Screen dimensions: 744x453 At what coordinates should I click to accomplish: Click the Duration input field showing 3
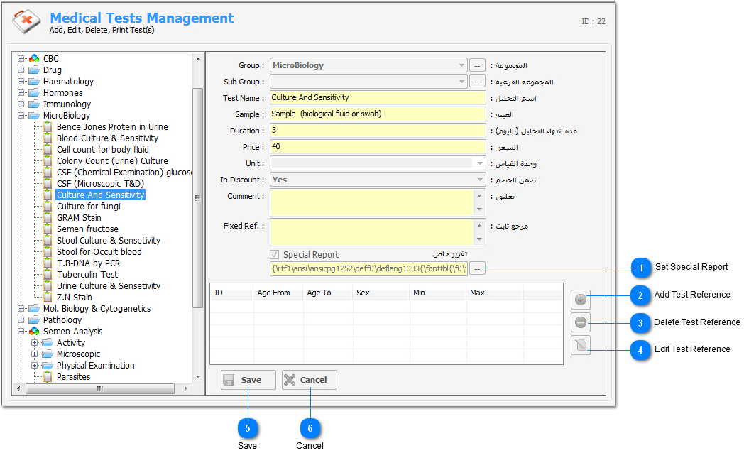pos(378,131)
